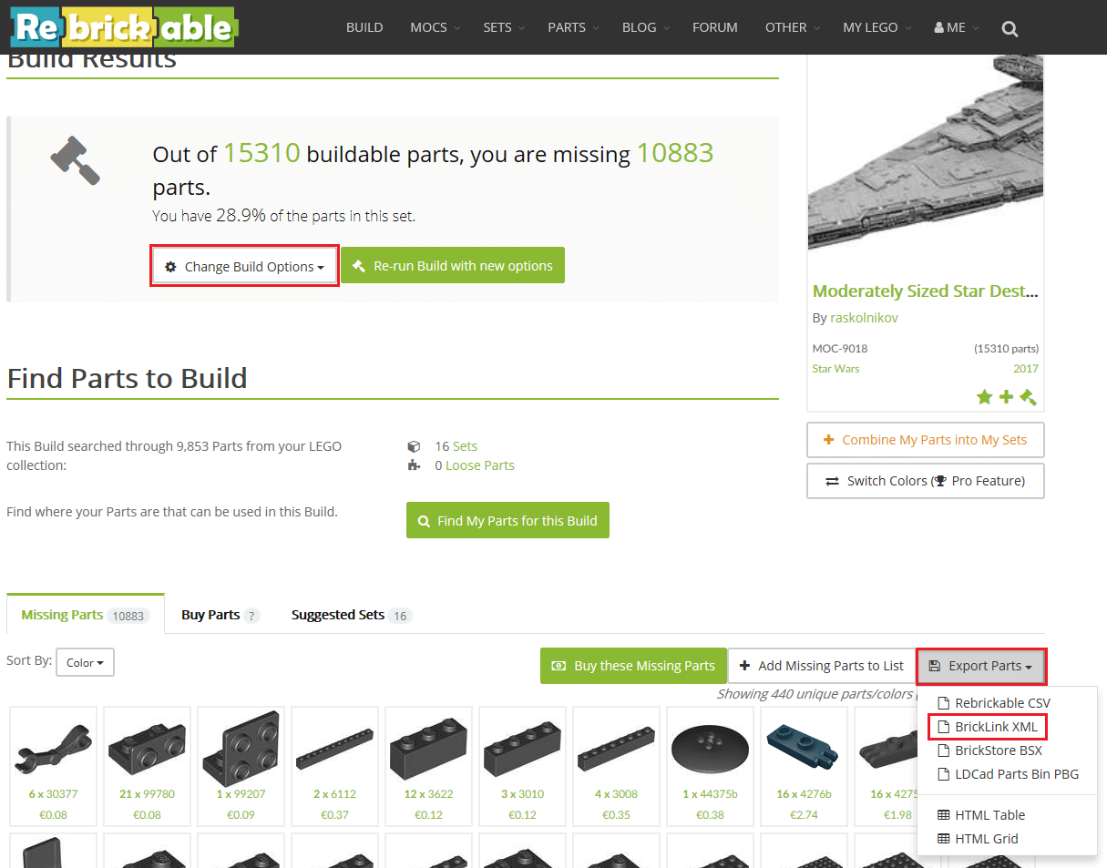Image resolution: width=1107 pixels, height=868 pixels.
Task: Expand the OTHER menu
Action: coord(793,27)
